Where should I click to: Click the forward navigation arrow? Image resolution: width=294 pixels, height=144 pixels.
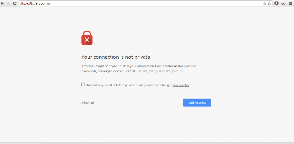pyautogui.click(x=8, y=3)
